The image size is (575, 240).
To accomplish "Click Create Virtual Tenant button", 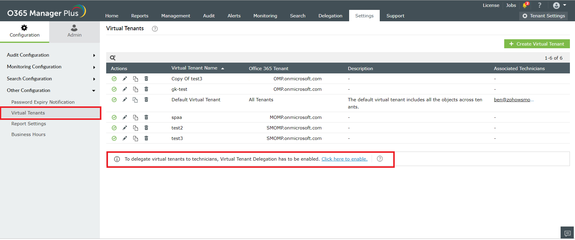I will tap(537, 44).
